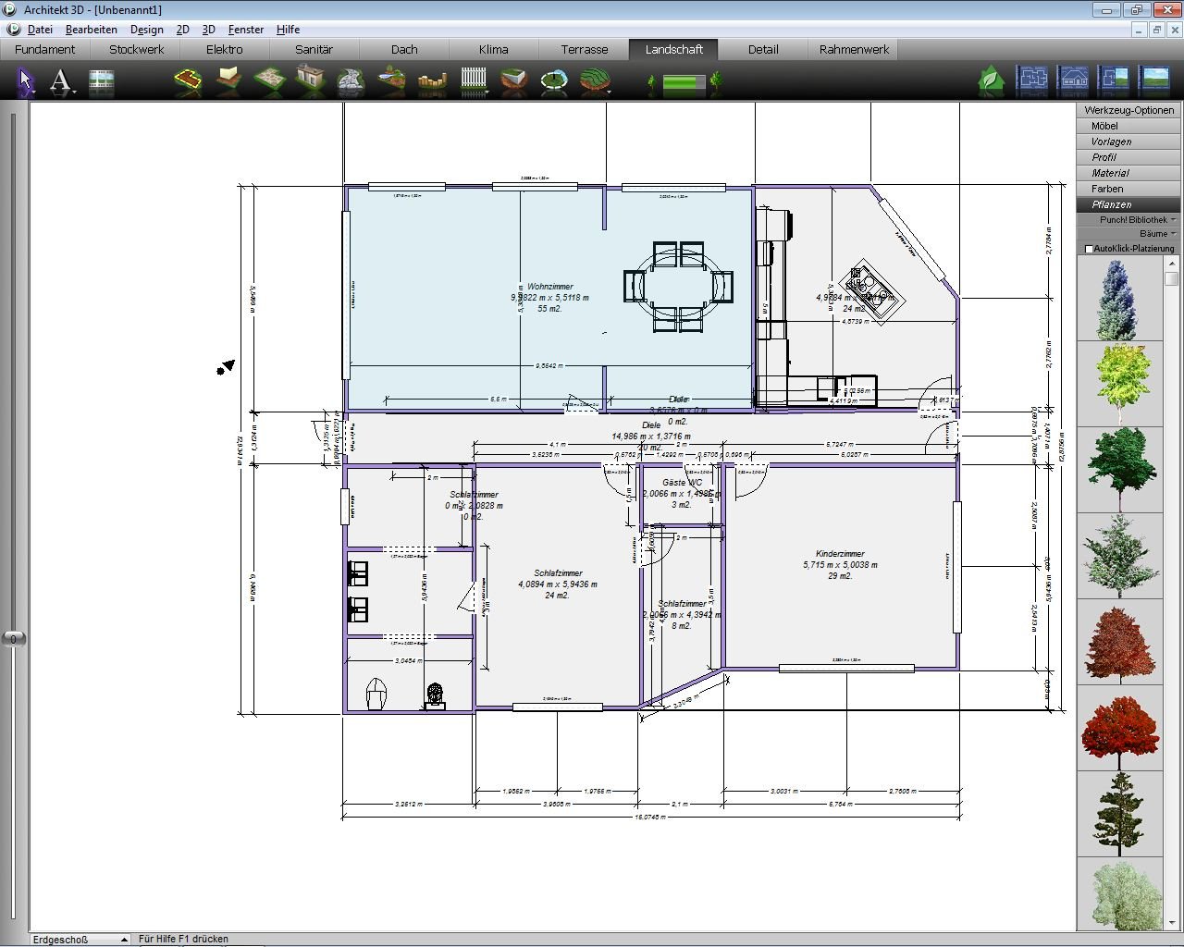Switch to the Dach tab
Image resolution: width=1184 pixels, height=947 pixels.
(x=404, y=50)
